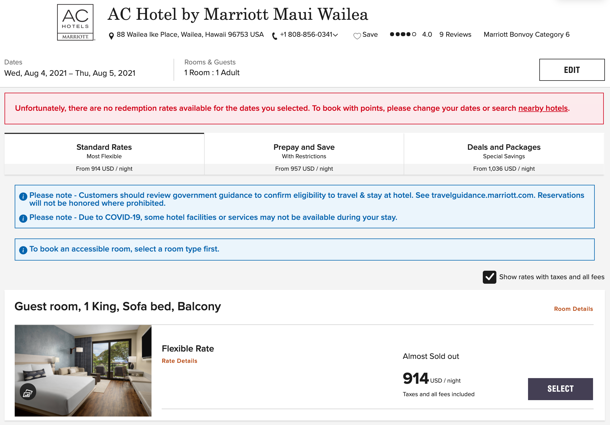Uncheck Show rates with taxes and fees
The image size is (610, 425).
click(x=489, y=277)
